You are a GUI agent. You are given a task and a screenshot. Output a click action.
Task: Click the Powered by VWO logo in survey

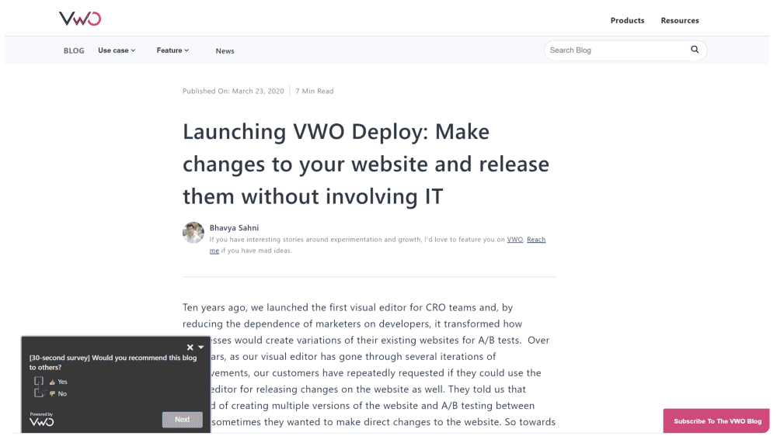pyautogui.click(x=42, y=419)
